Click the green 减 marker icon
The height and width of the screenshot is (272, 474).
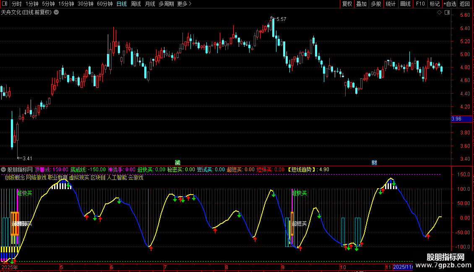(x=177, y=162)
